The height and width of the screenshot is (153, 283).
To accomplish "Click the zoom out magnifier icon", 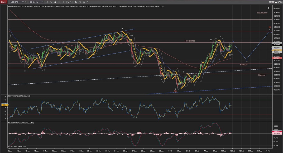I will click(59, 2).
